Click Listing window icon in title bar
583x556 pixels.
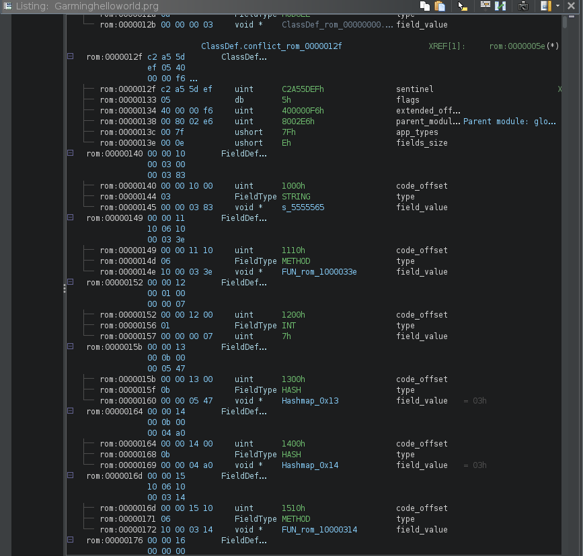(7, 5)
